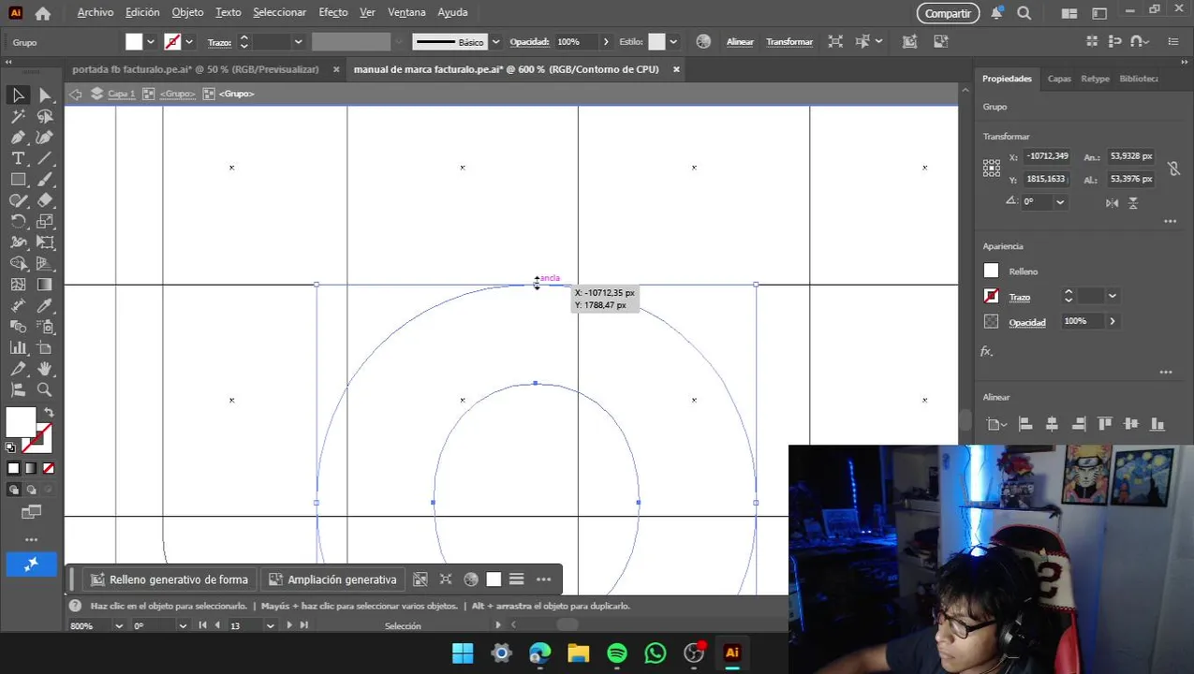Flip object vertically in Transformar
Image resolution: width=1194 pixels, height=674 pixels.
point(1133,202)
